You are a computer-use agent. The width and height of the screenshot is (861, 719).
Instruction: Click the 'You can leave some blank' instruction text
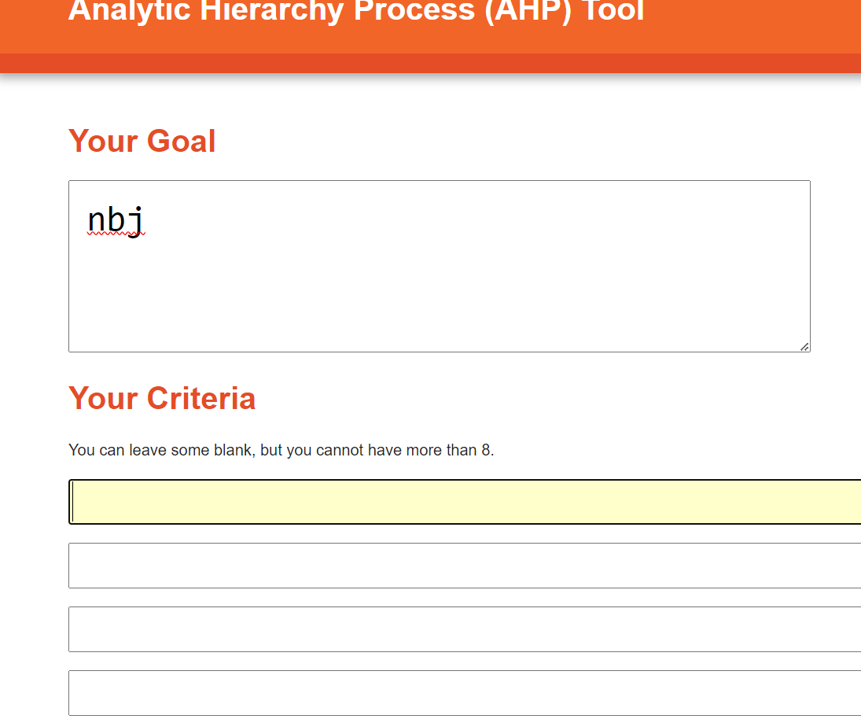(161, 450)
